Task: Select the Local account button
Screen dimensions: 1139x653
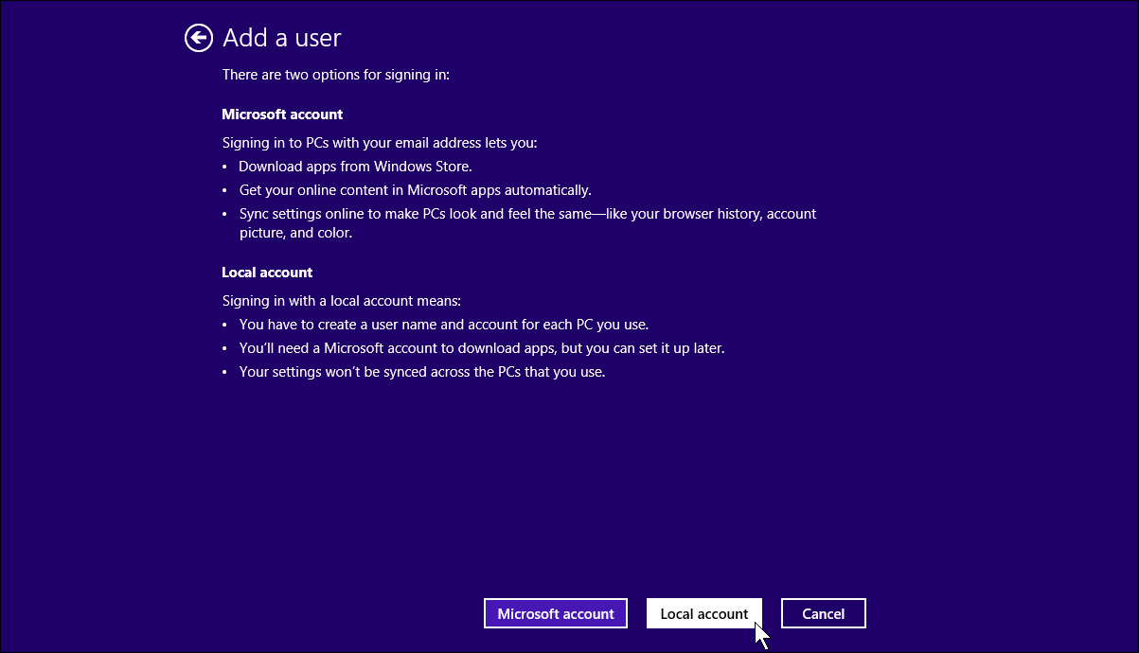Action: coord(704,613)
